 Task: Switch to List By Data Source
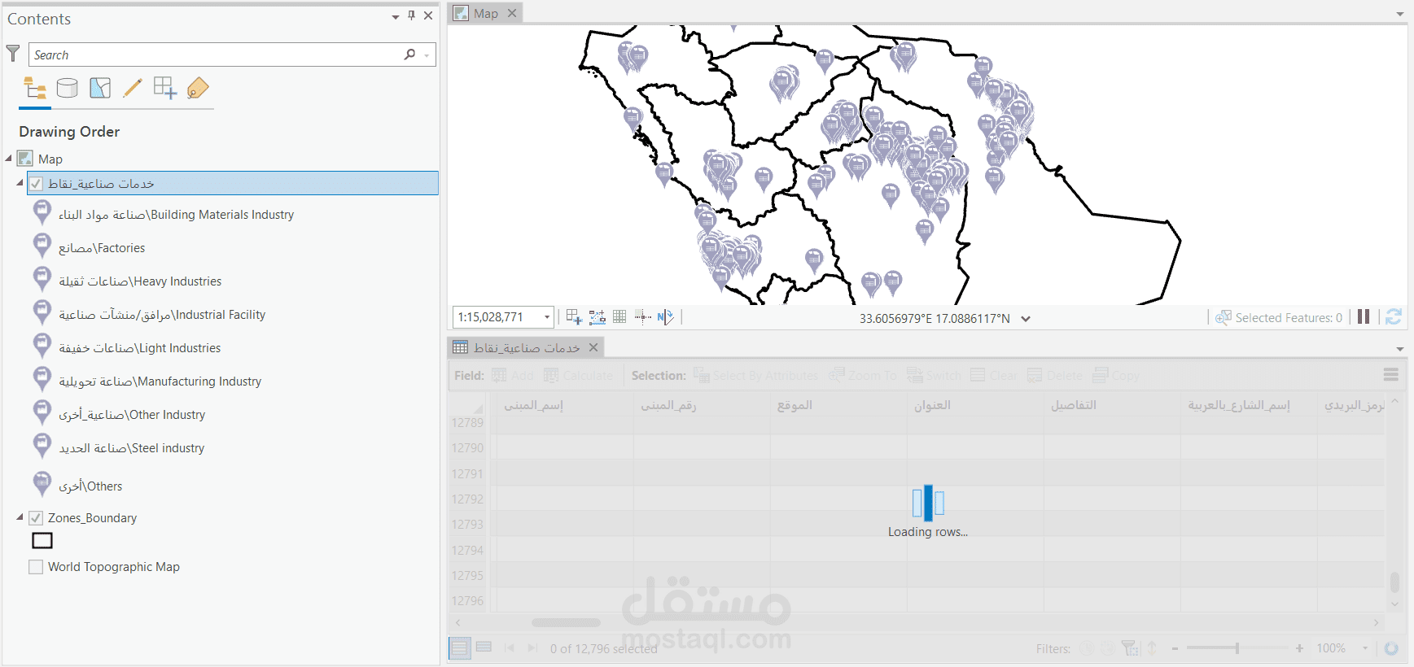pos(68,88)
